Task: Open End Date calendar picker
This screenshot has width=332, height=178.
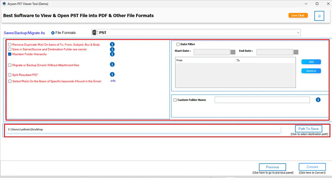Action: coord(296,52)
